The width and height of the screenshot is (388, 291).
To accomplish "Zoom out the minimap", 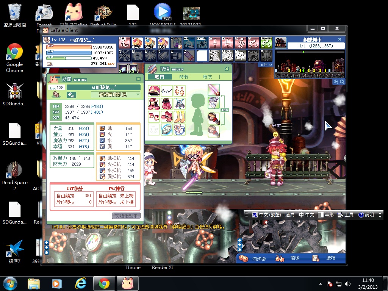I will pyautogui.click(x=336, y=82).
